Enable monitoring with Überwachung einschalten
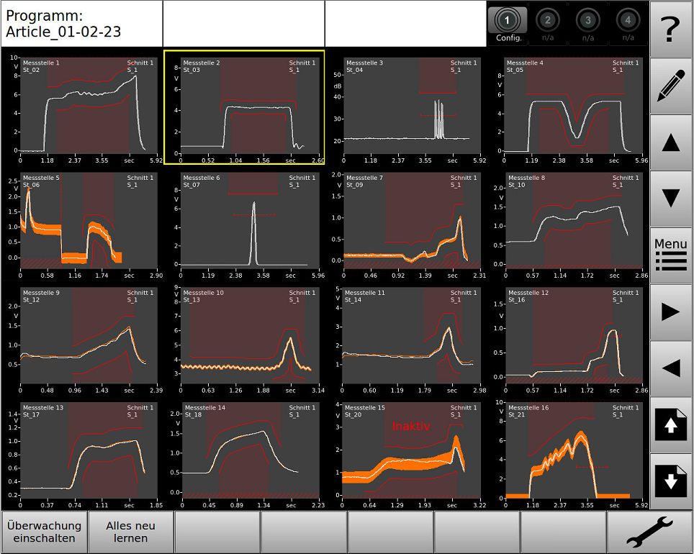The image size is (694, 554). point(43,531)
